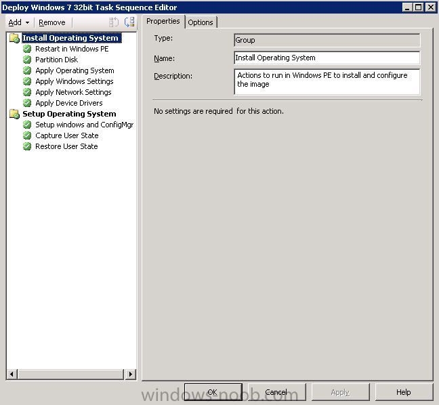Image resolution: width=439 pixels, height=405 pixels.
Task: Click into the Name input field
Action: coord(327,58)
